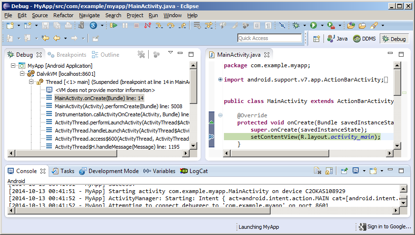This screenshot has width=415, height=235.
Task: Switch to the Tasks tab
Action: coord(63,171)
